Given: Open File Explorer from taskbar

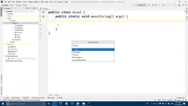Looking at the screenshot, I should pyautogui.click(x=83, y=104).
